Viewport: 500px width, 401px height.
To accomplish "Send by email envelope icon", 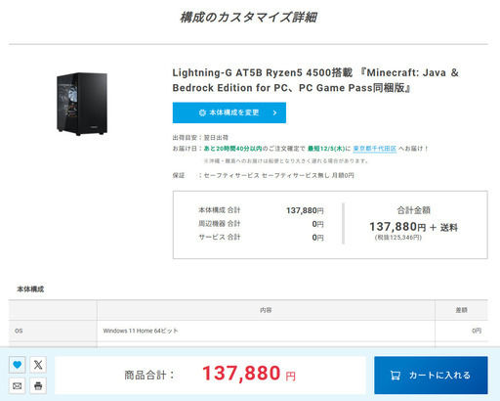I will pyautogui.click(x=18, y=386).
